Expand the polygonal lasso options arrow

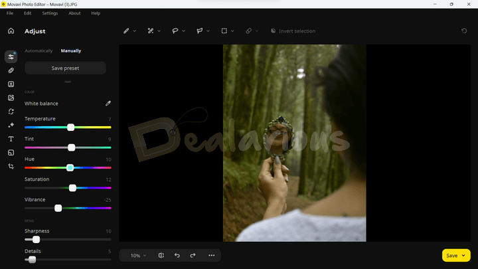tap(208, 31)
